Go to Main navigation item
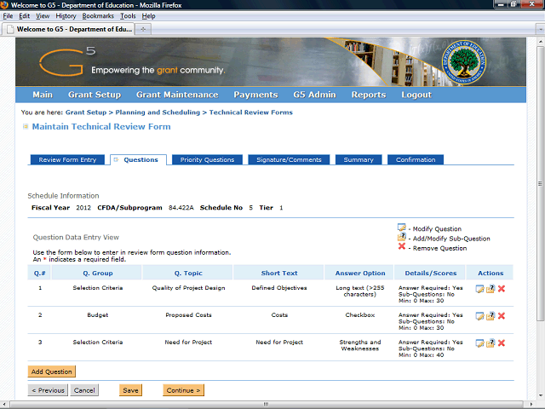Image resolution: width=545 pixels, height=409 pixels. coord(43,95)
